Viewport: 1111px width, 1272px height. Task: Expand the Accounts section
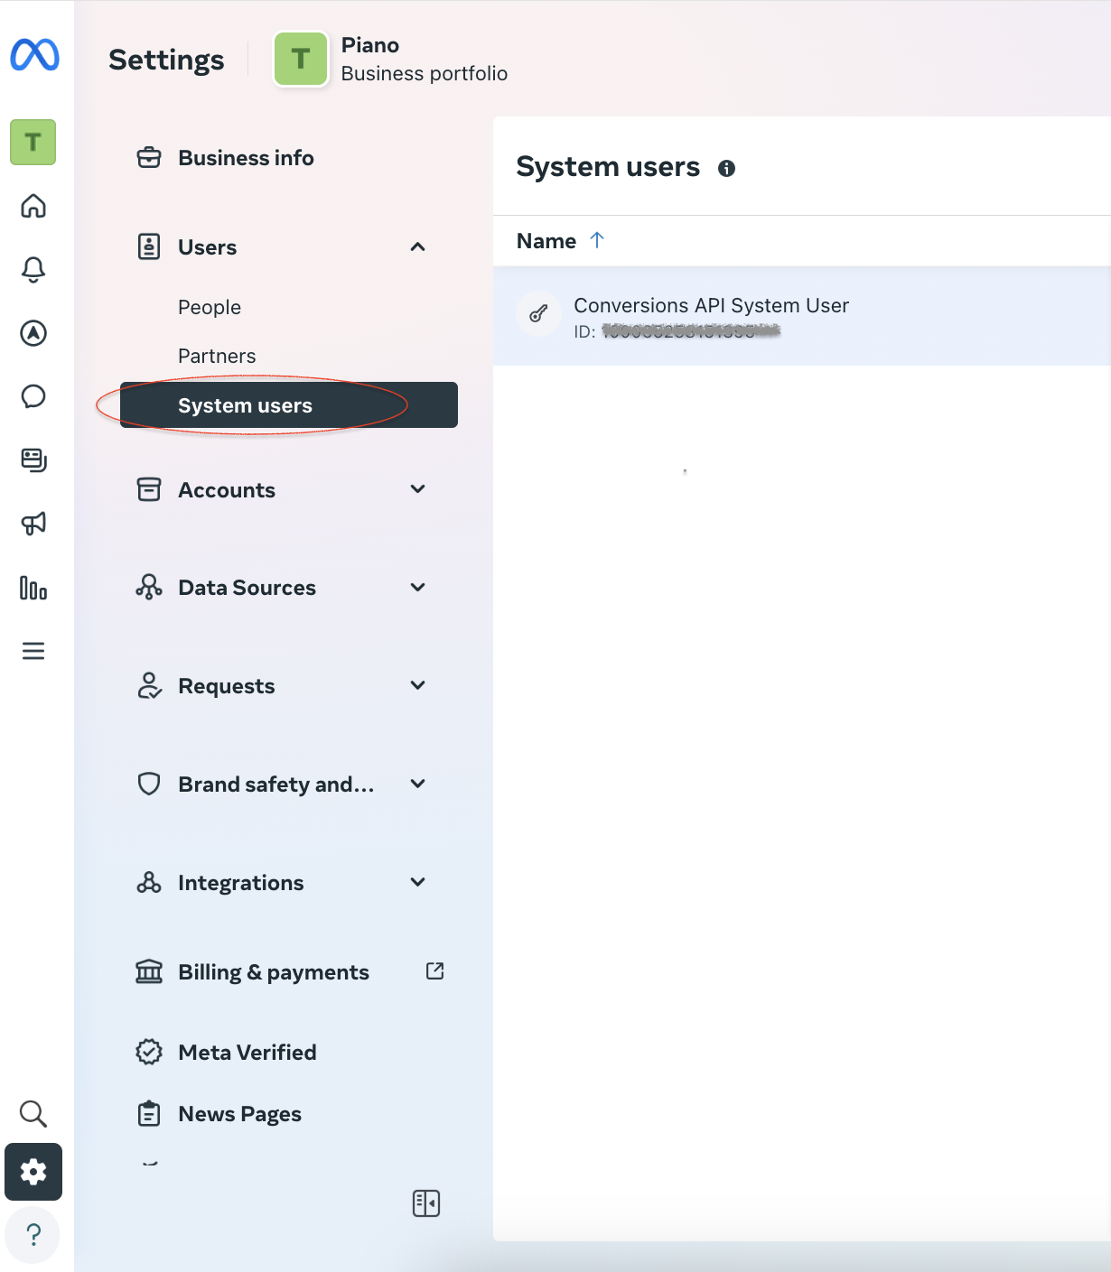coord(417,489)
